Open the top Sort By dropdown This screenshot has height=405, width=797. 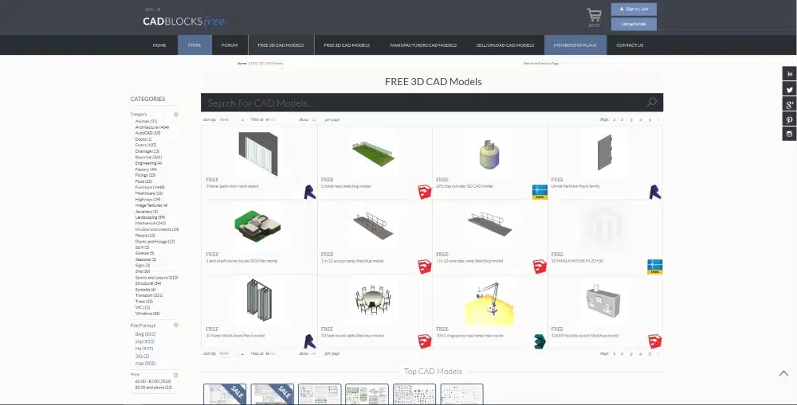pos(232,120)
